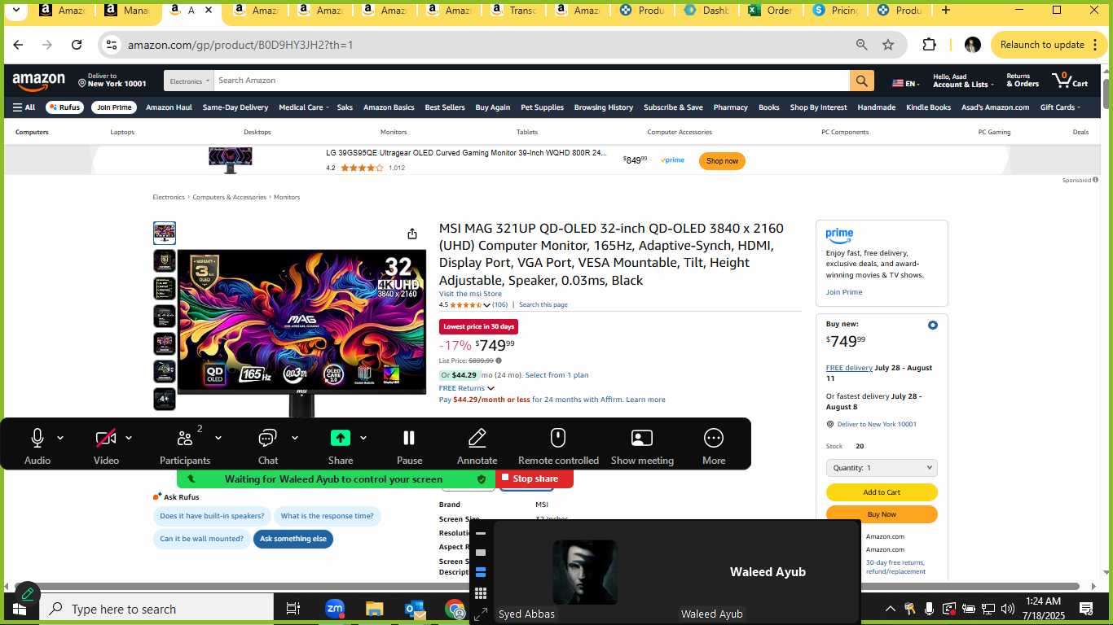The image size is (1113, 625).
Task: Open Best Sellers in Amazon nav
Action: pyautogui.click(x=445, y=107)
